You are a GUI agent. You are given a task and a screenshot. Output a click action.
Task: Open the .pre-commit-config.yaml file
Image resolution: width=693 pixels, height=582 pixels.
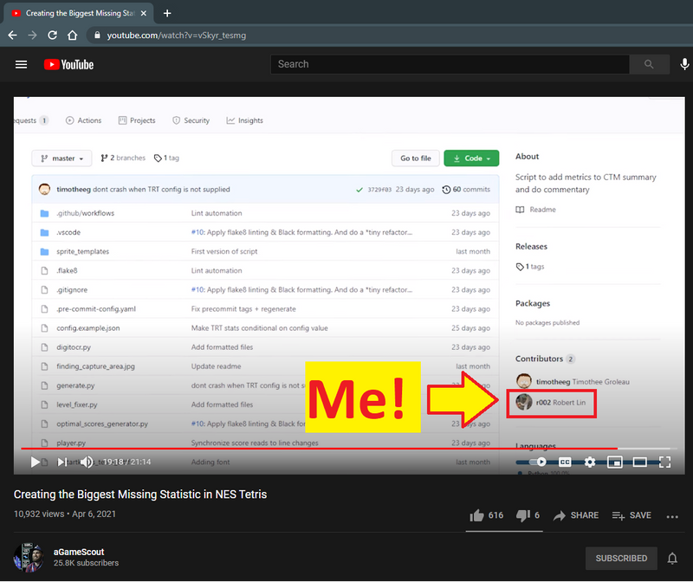click(96, 309)
